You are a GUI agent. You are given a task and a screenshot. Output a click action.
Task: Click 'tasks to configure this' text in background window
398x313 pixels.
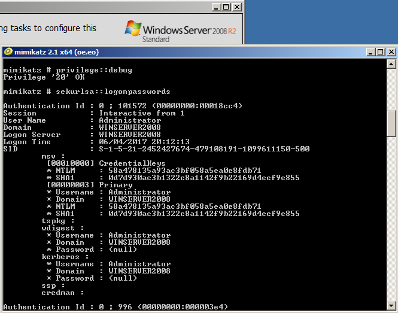click(53, 28)
